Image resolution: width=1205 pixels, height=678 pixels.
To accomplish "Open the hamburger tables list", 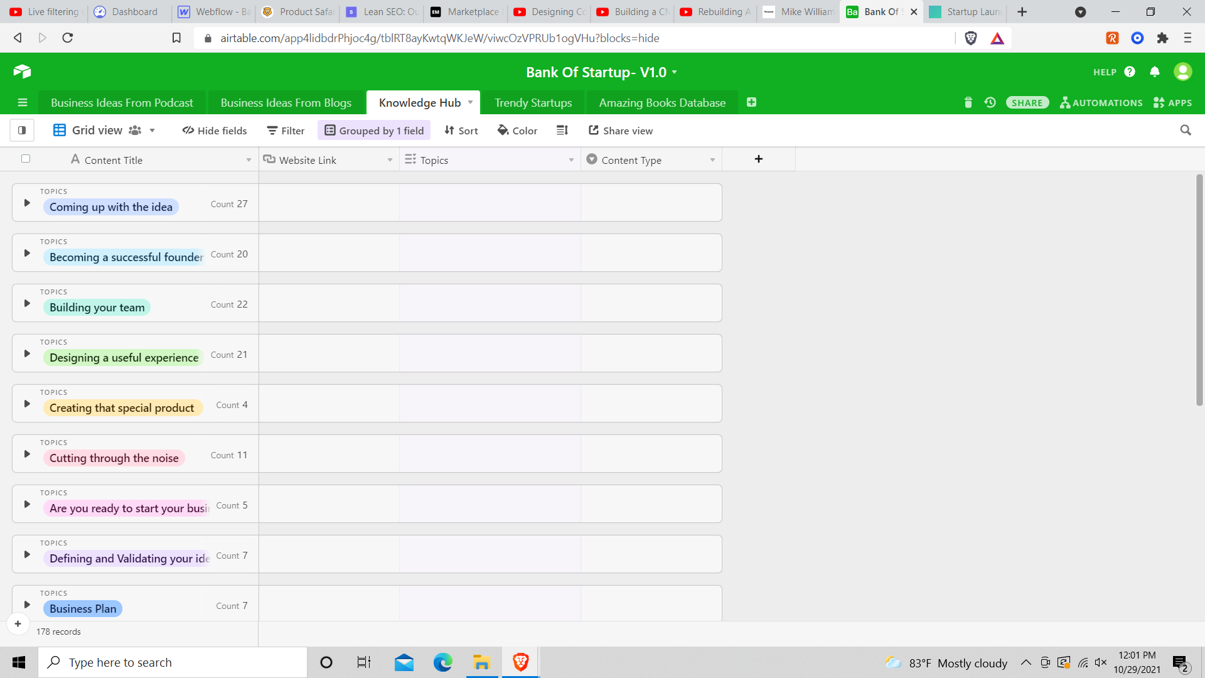I will click(23, 102).
